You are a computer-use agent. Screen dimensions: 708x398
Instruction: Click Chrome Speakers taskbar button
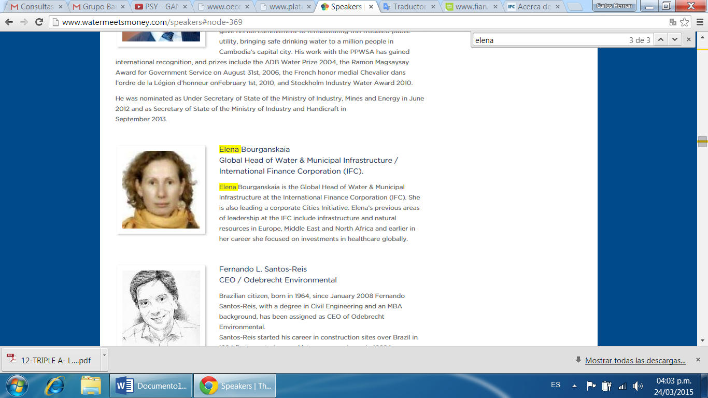234,386
